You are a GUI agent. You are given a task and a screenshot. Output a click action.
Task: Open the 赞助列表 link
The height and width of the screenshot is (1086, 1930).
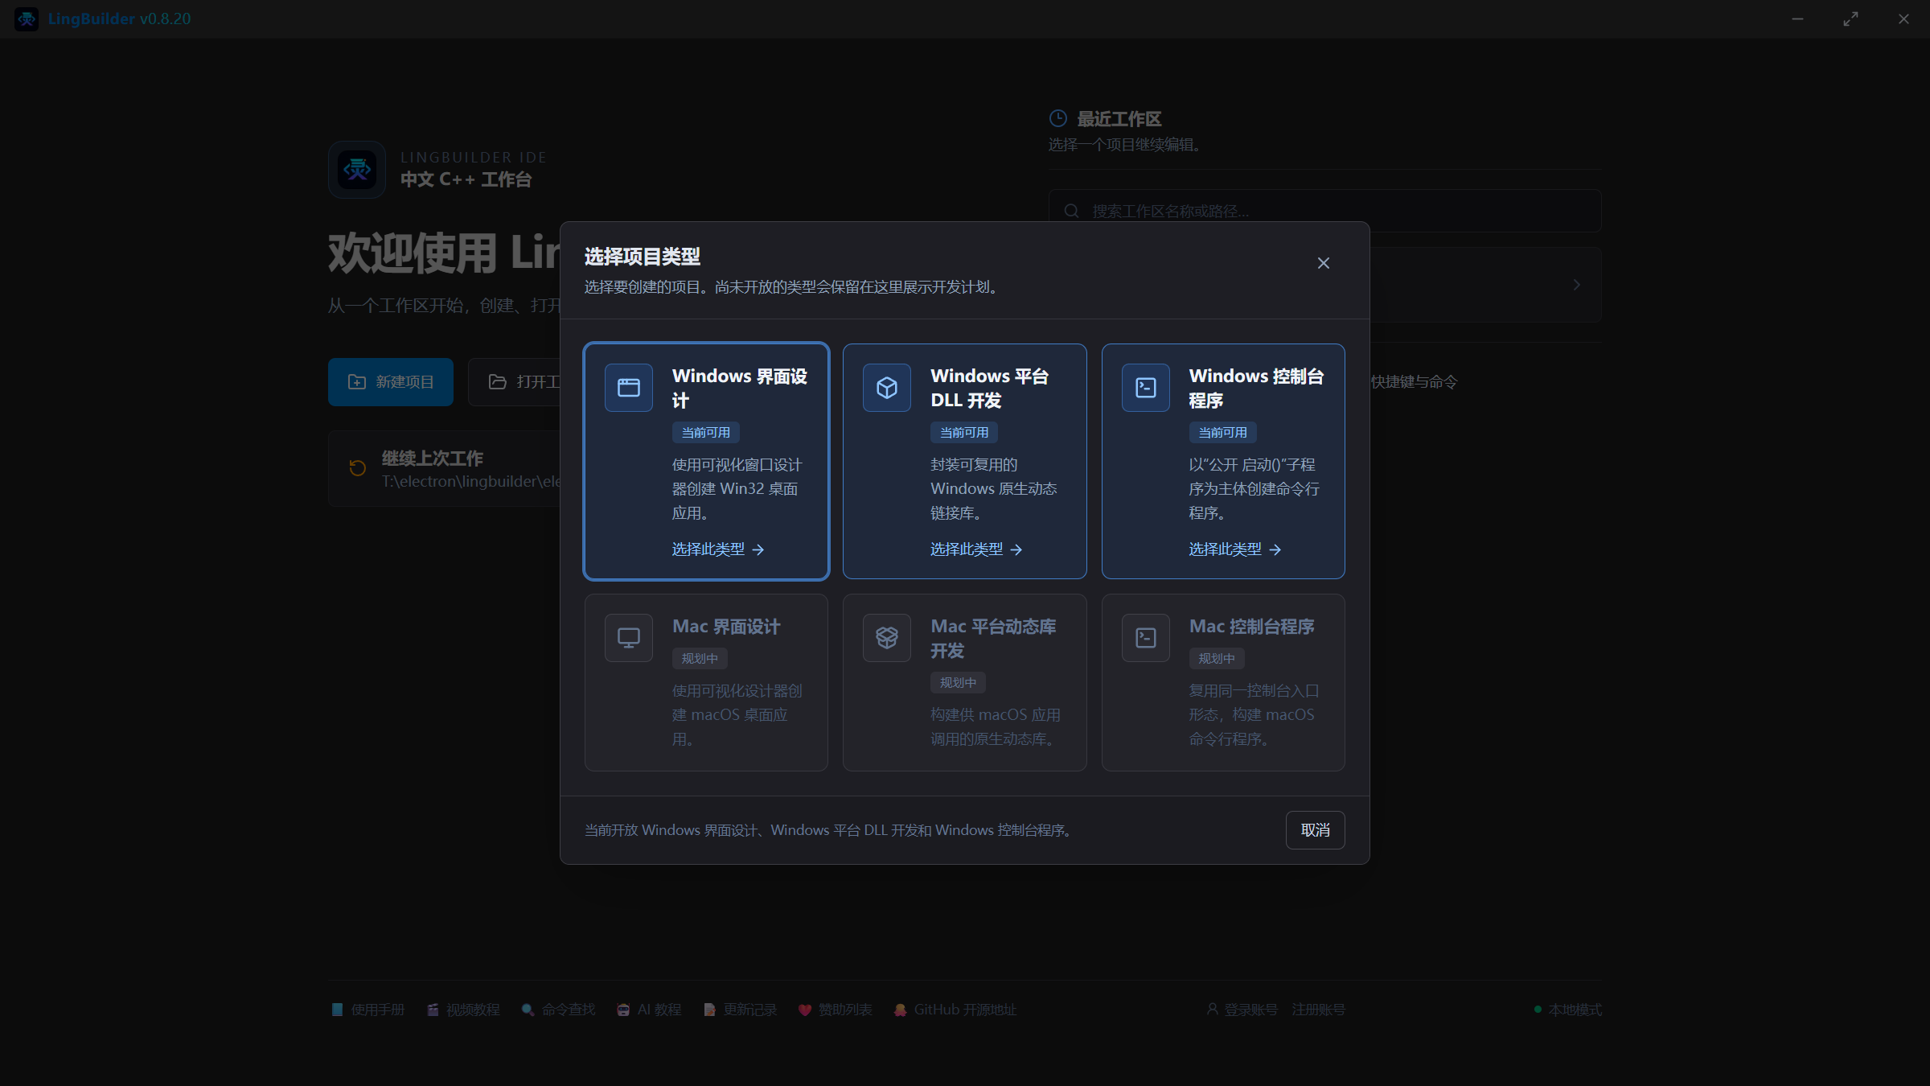836,1010
